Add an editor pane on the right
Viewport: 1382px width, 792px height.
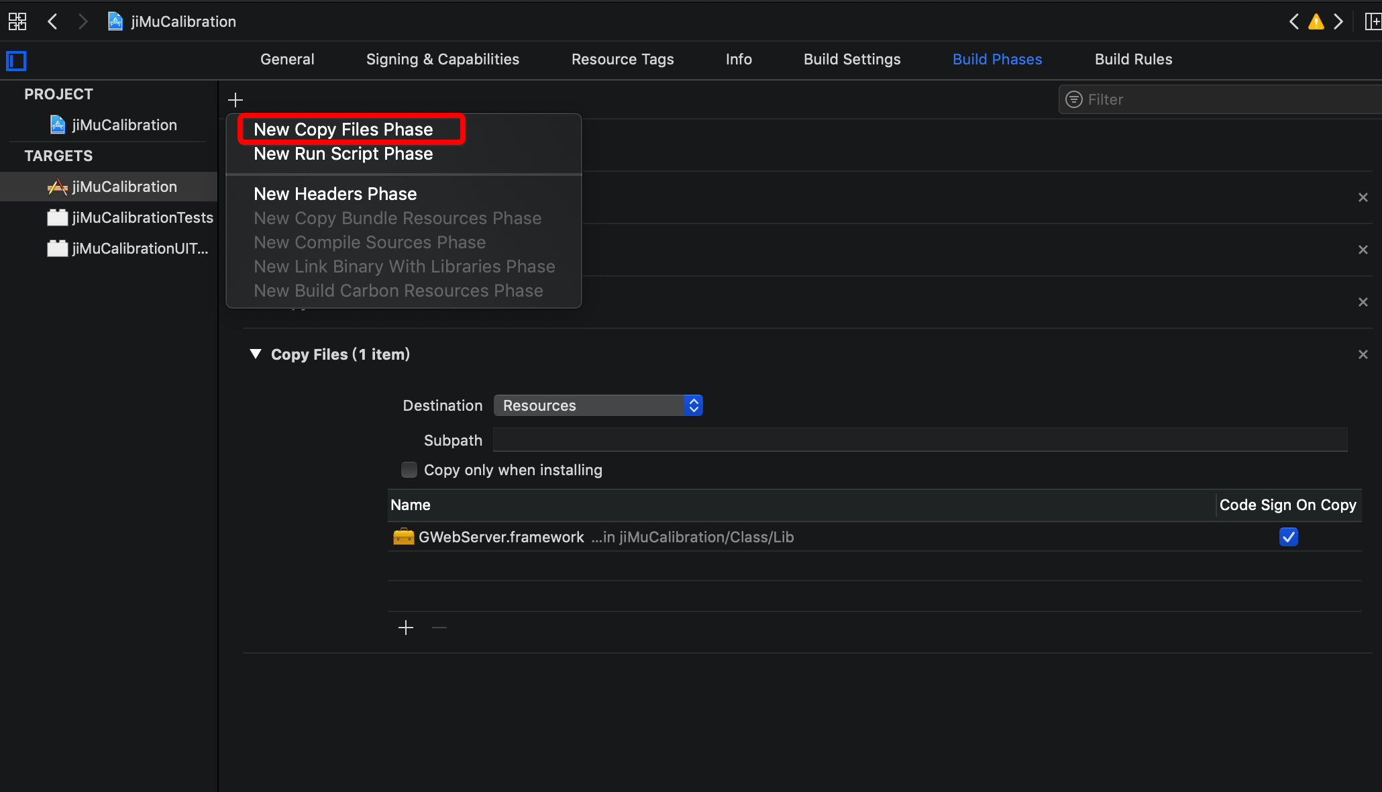click(x=1373, y=21)
